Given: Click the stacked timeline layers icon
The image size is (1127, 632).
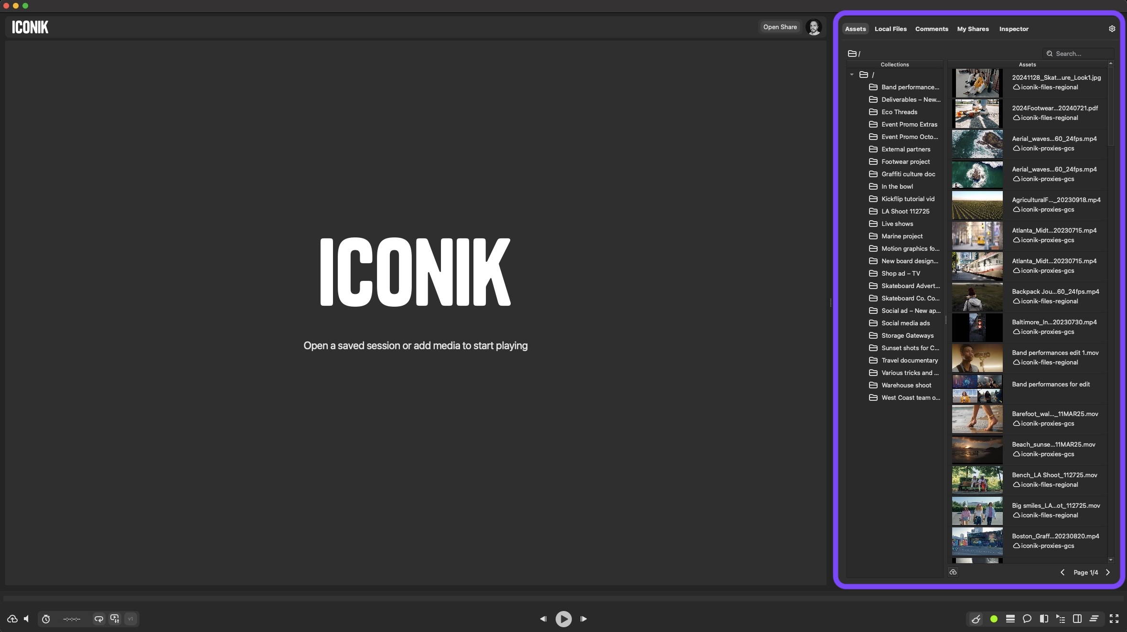Looking at the screenshot, I should pos(1010,619).
